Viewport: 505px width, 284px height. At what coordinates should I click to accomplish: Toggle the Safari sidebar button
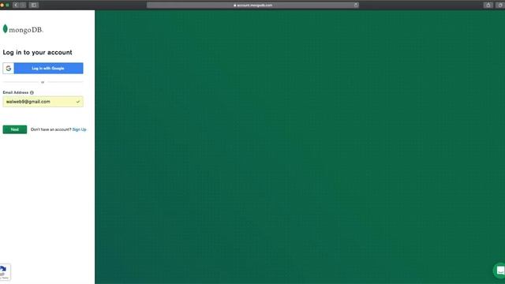coord(33,5)
